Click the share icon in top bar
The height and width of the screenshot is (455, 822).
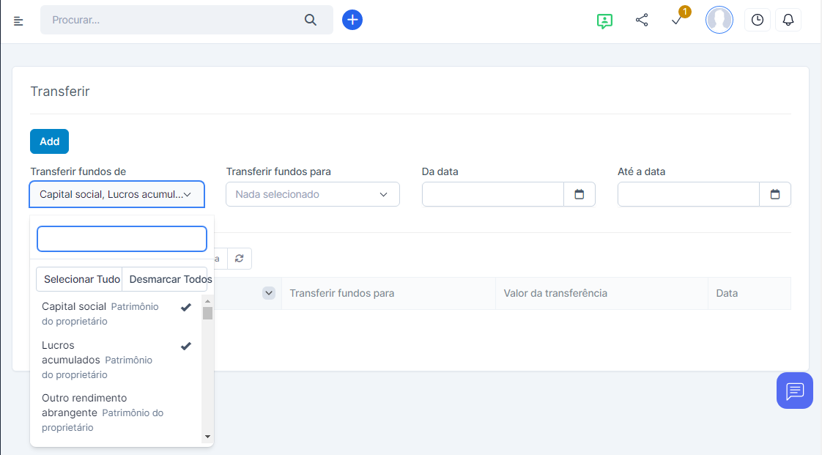[x=642, y=20]
